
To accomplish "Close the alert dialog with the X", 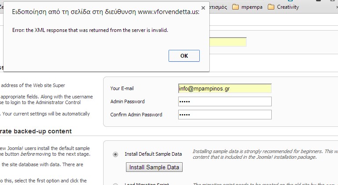I will 203,7.
